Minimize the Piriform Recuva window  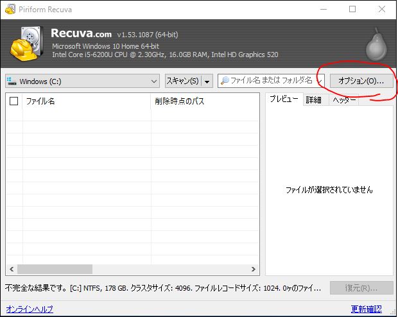click(x=324, y=9)
